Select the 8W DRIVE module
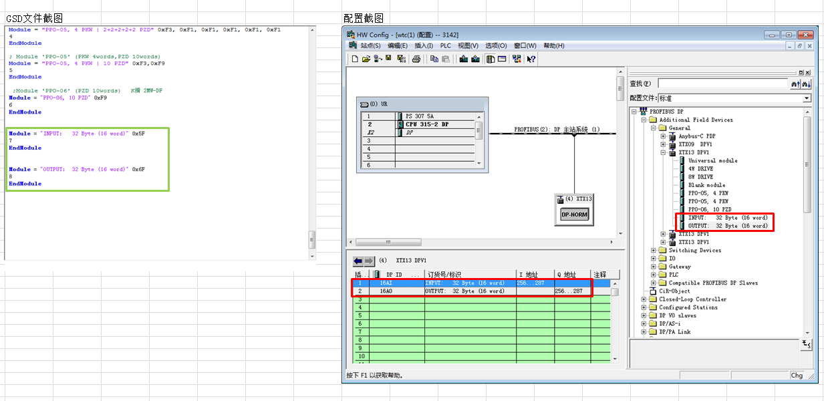824x401 pixels. point(700,177)
